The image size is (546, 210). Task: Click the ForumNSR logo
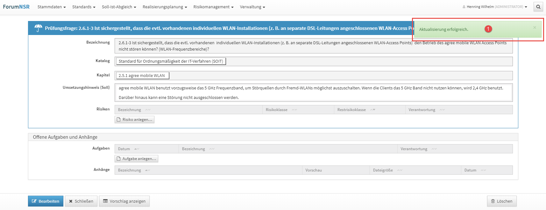[16, 7]
